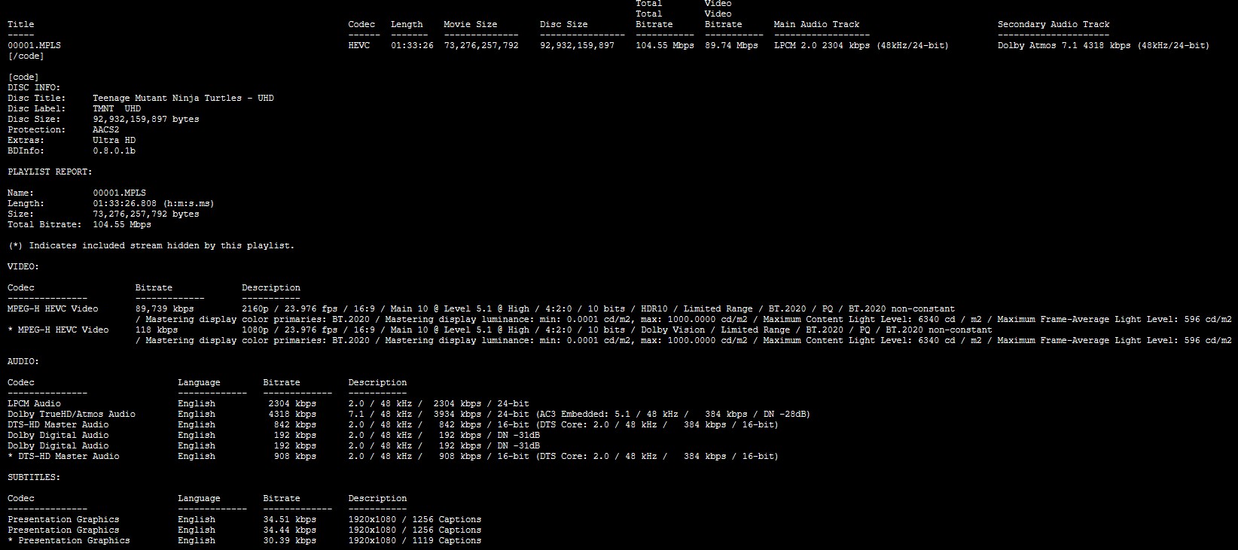Click the disc title Teenage Mutant Ninja Turtles - UHD
Viewport: 1238px width, 550px height.
(x=183, y=98)
